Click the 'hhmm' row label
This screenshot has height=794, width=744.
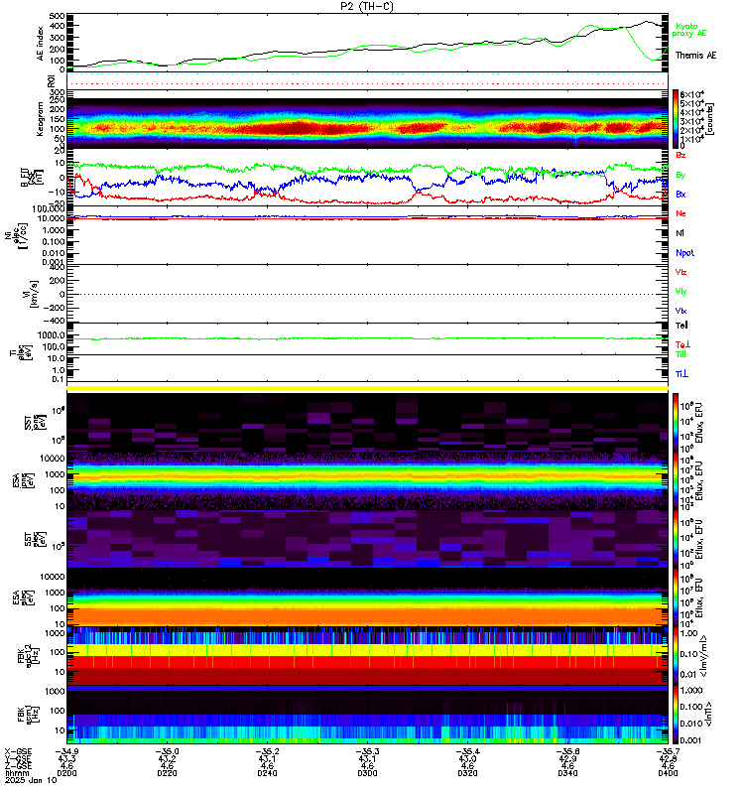click(17, 773)
